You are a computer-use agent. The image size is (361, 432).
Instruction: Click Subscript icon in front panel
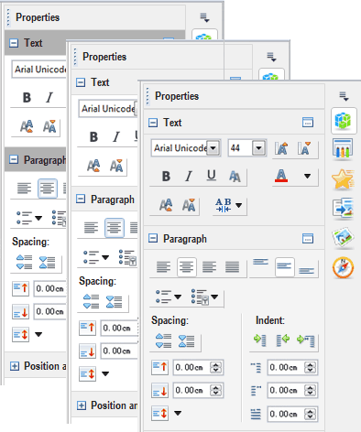point(189,205)
